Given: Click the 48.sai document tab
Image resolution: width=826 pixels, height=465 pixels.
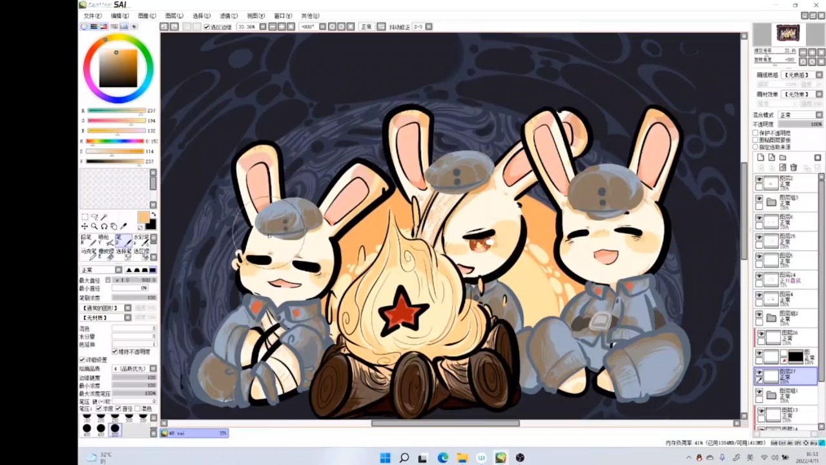Looking at the screenshot, I should click(x=194, y=433).
